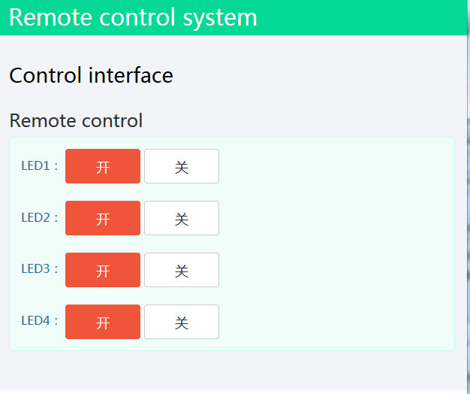Switch LED2 off using its 关 button
The image size is (470, 394).
[181, 218]
